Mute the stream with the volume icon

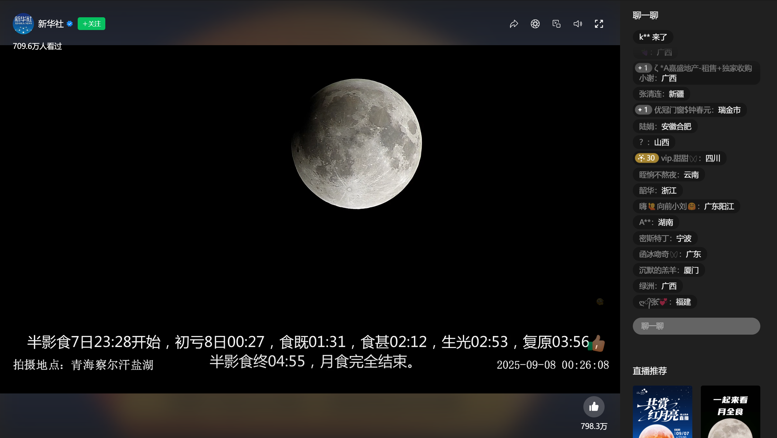578,24
